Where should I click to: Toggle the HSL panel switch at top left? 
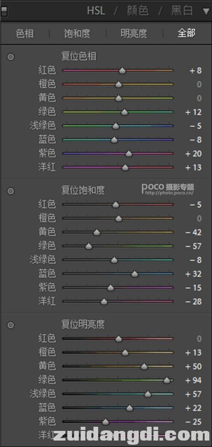pos(4,11)
